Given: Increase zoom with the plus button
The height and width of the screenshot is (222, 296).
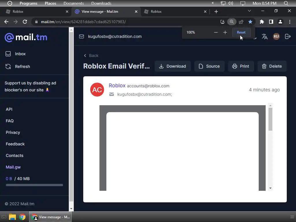Looking at the screenshot, I should tap(225, 32).
